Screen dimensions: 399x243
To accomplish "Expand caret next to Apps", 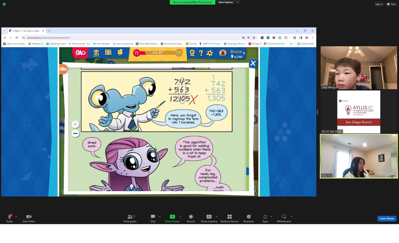I will (271, 217).
